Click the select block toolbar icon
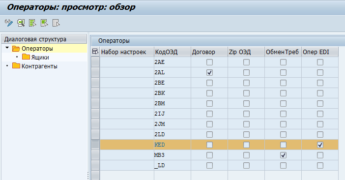Screen dimensions: 345x180 click(x=44, y=23)
